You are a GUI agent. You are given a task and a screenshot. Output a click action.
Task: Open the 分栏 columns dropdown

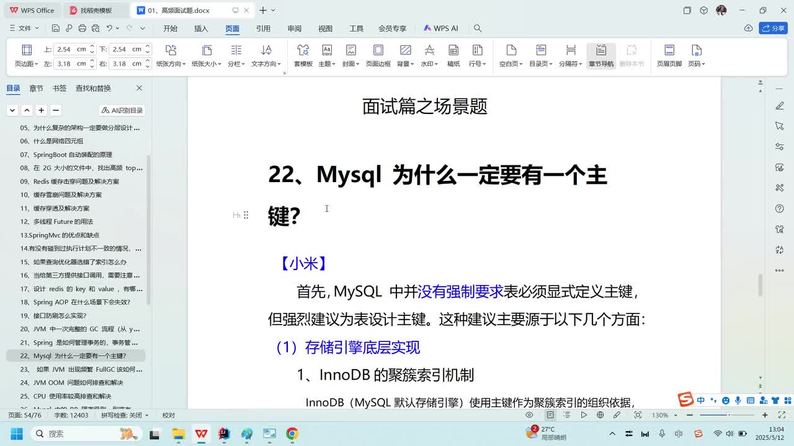[x=236, y=56]
